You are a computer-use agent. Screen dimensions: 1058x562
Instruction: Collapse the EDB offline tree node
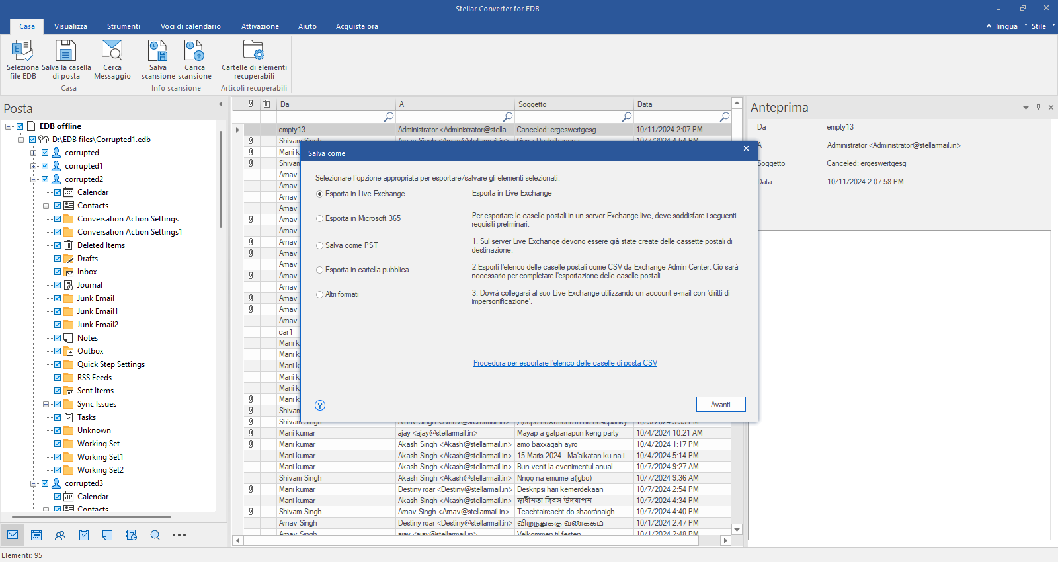8,126
